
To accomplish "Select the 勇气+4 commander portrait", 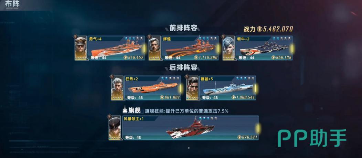I will [81, 48].
